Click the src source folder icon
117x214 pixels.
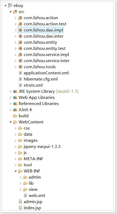(x=15, y=12)
